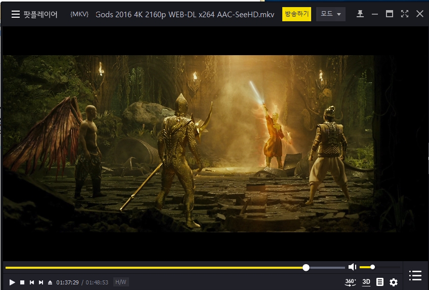The width and height of the screenshot is (429, 290).
Task: Click the 방송하기 broadcast button
Action: coord(296,14)
